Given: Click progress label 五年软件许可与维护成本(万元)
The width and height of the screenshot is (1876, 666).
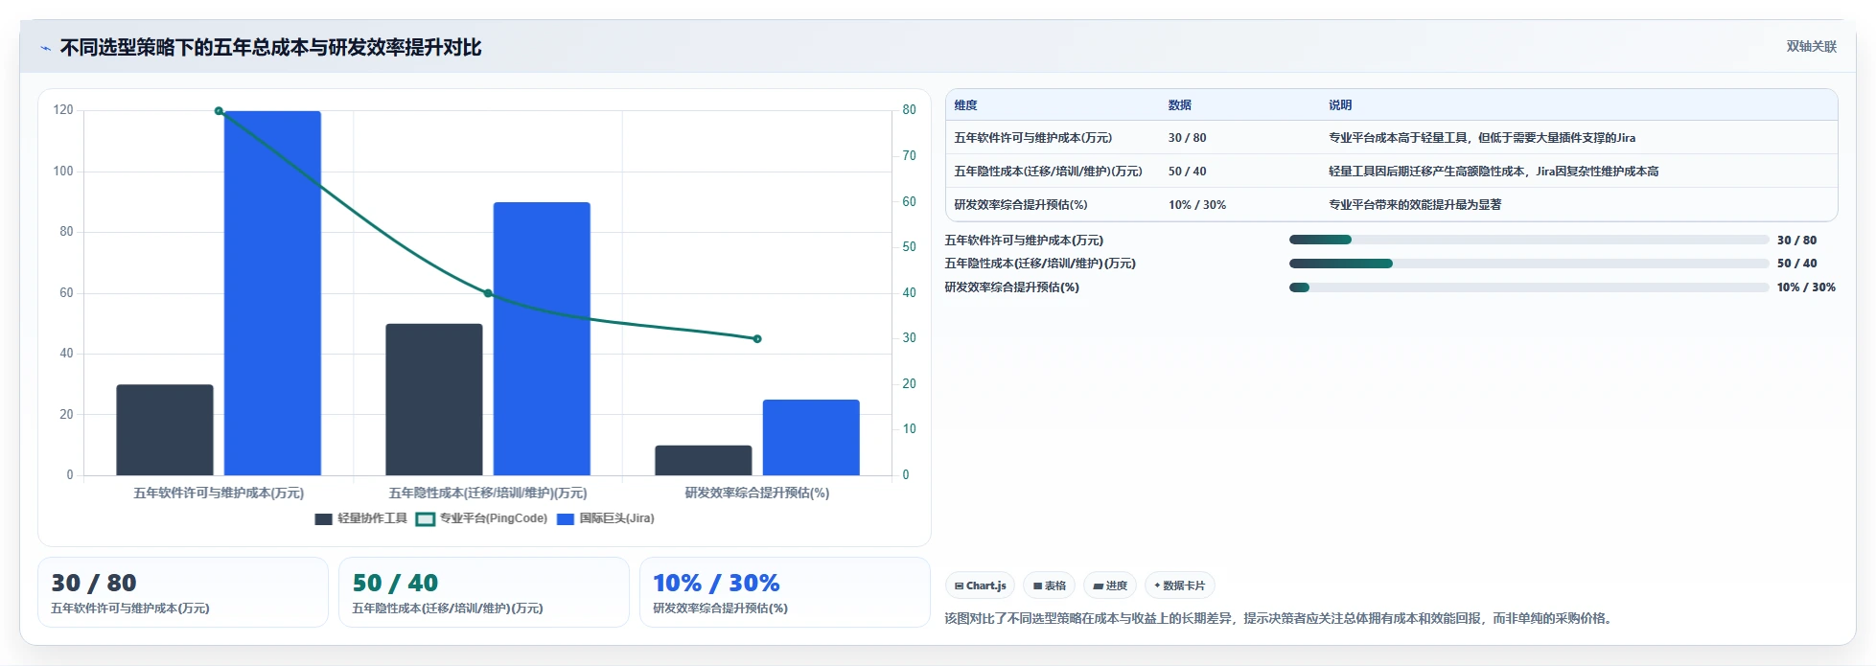Looking at the screenshot, I should pos(1024,241).
